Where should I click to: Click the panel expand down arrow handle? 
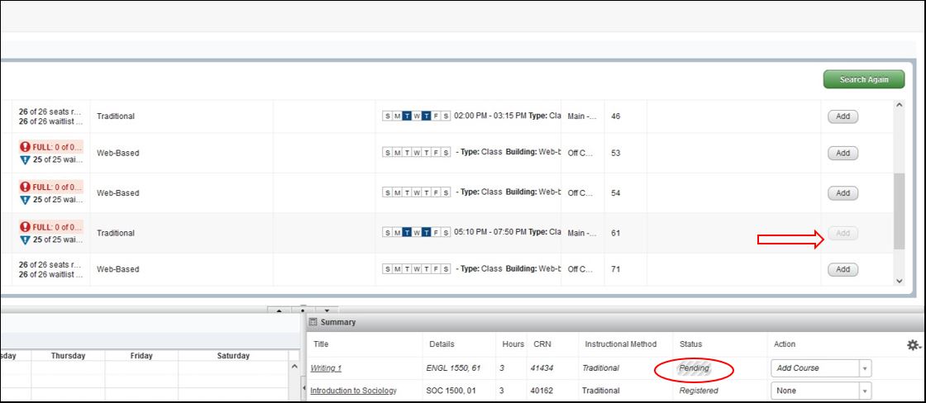click(328, 311)
